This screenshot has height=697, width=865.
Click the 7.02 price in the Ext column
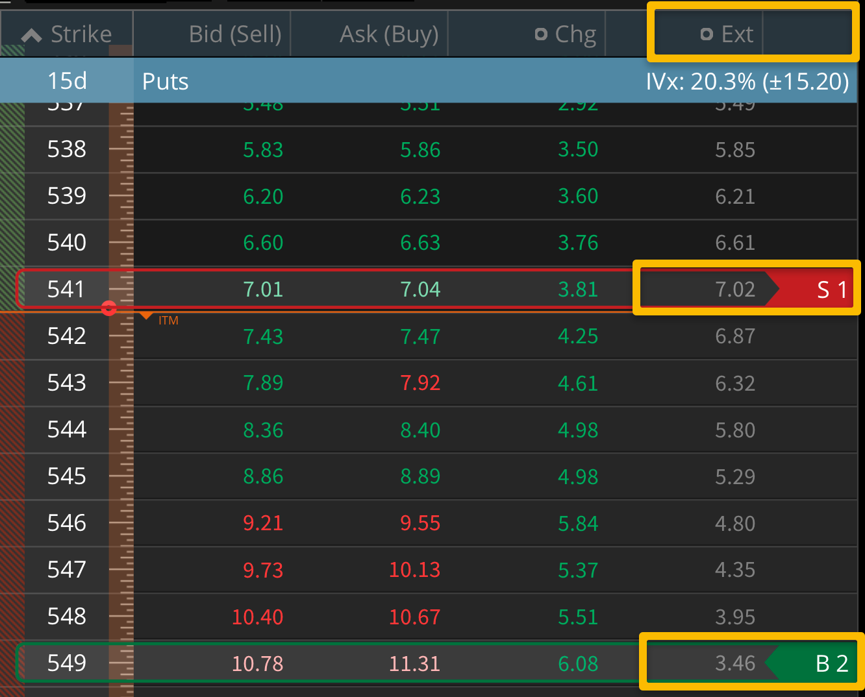coord(735,289)
